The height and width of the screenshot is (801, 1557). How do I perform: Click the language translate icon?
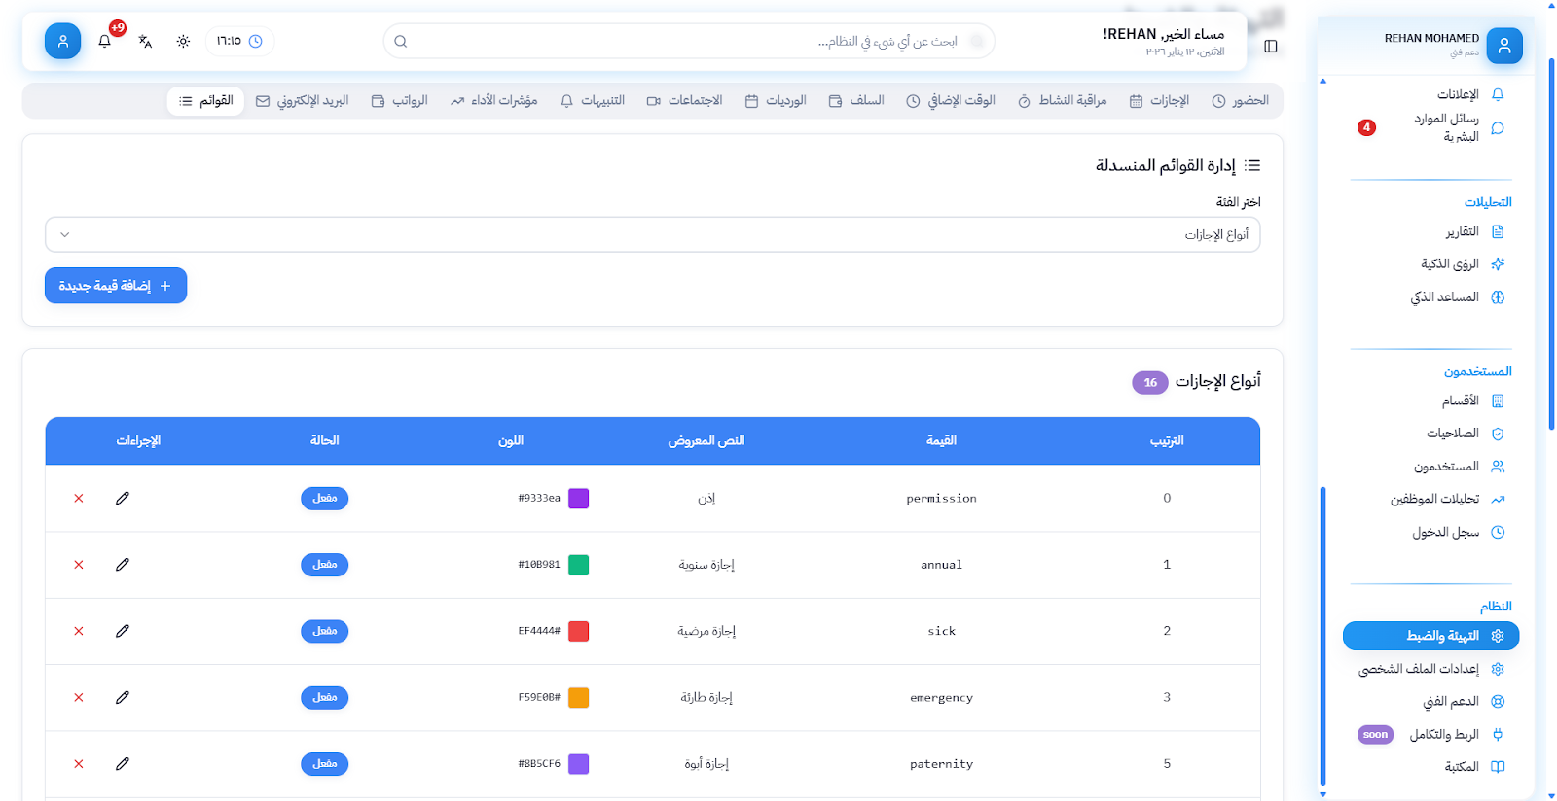[x=145, y=42]
